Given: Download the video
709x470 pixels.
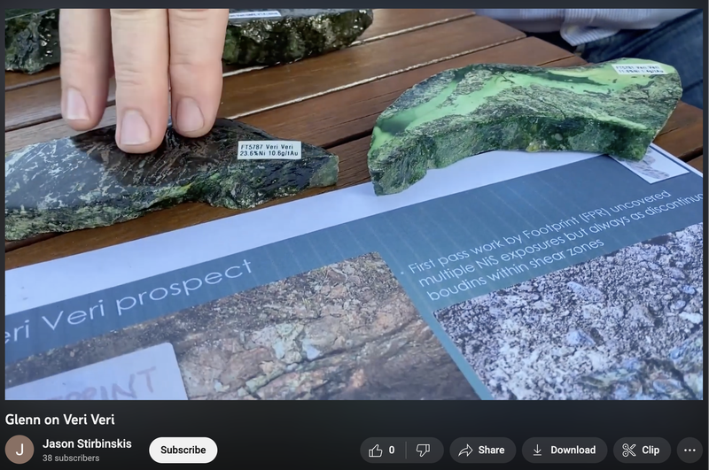Looking at the screenshot, I should (565, 451).
